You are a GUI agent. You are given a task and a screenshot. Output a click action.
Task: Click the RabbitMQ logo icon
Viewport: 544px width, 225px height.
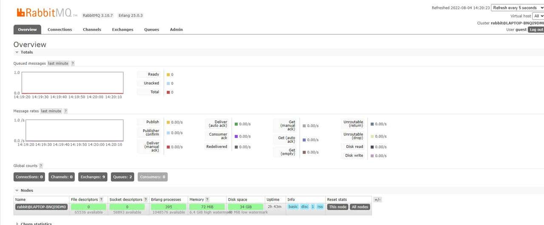(x=21, y=13)
